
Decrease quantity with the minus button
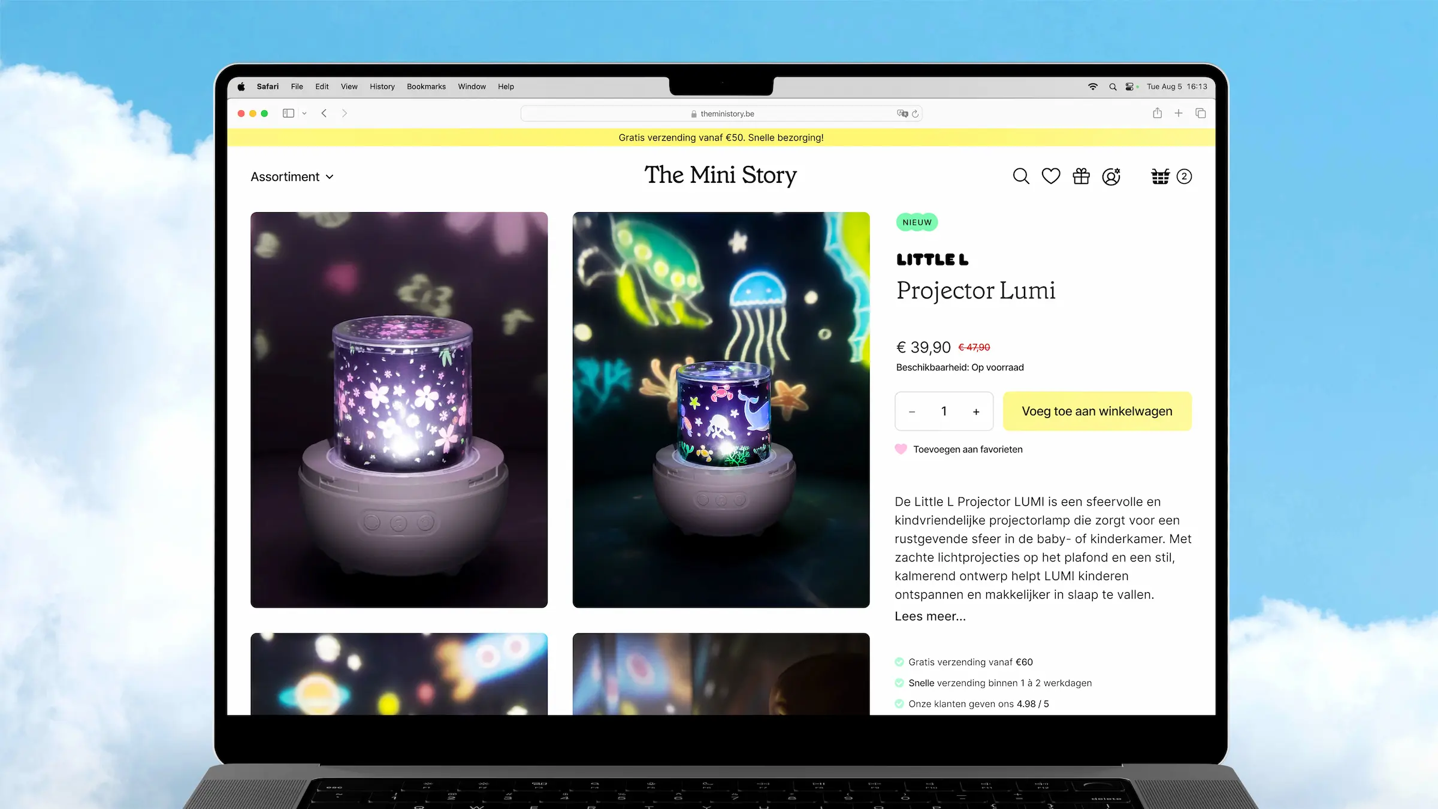[x=912, y=412]
